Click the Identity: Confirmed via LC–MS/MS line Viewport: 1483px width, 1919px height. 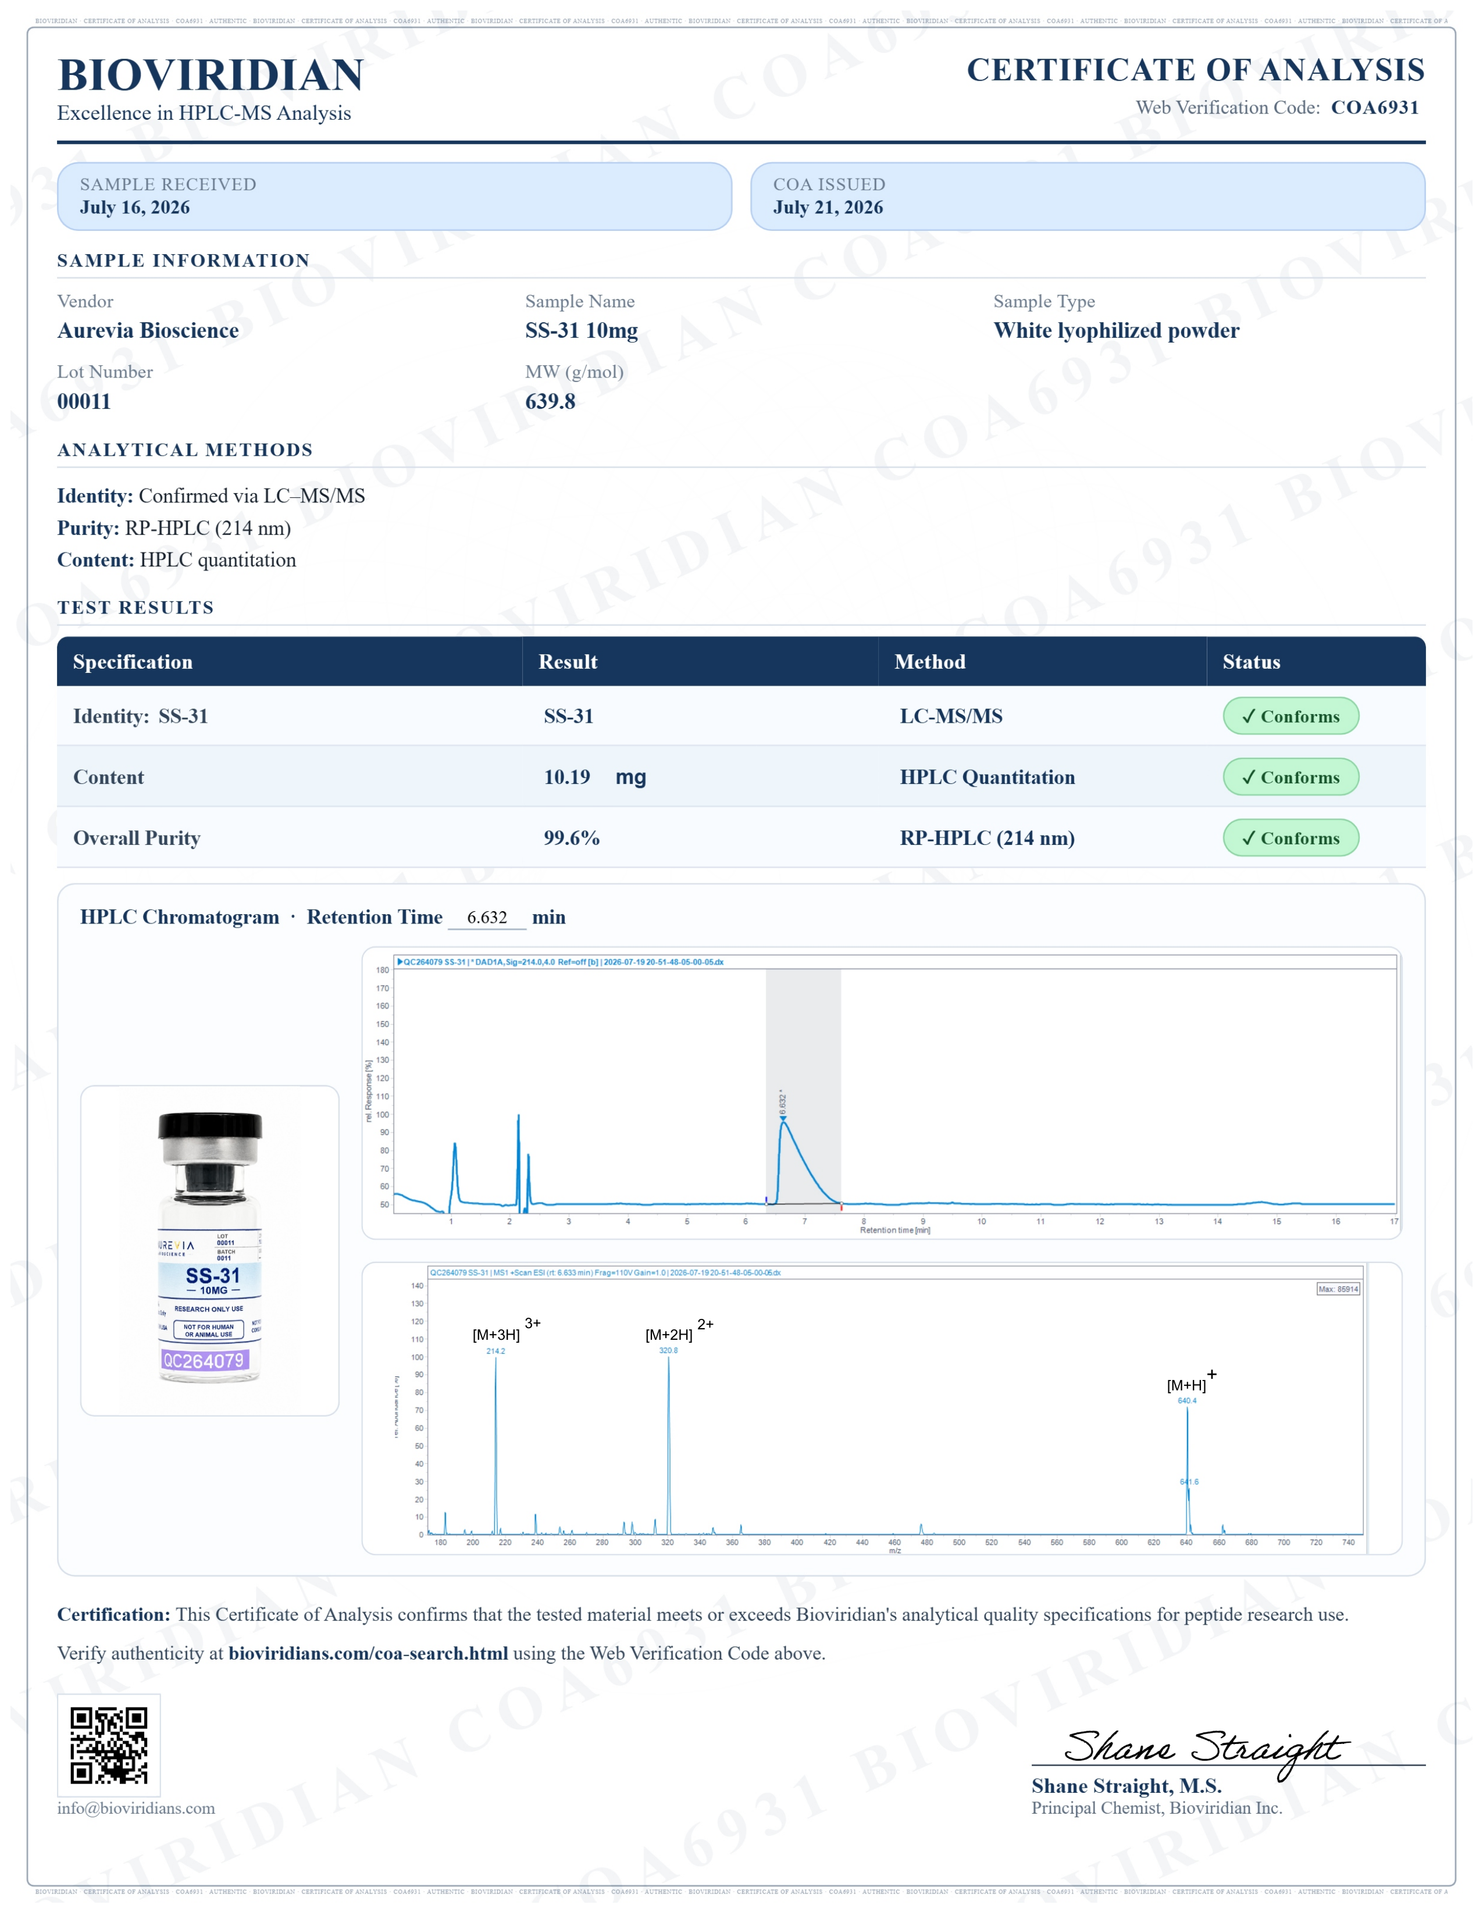[211, 495]
